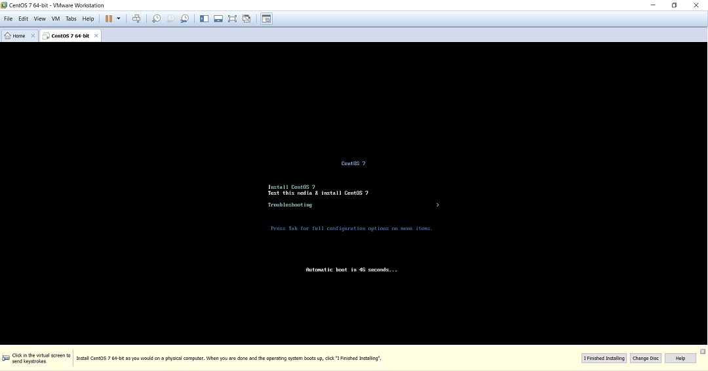Click the Press Tab configuration hint text
708x371 pixels.
pos(351,228)
